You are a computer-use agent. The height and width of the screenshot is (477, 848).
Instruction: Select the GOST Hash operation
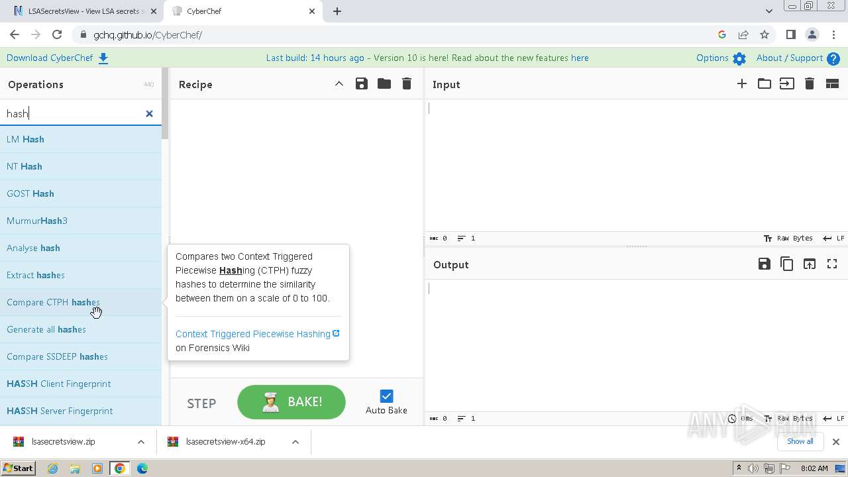pos(81,193)
